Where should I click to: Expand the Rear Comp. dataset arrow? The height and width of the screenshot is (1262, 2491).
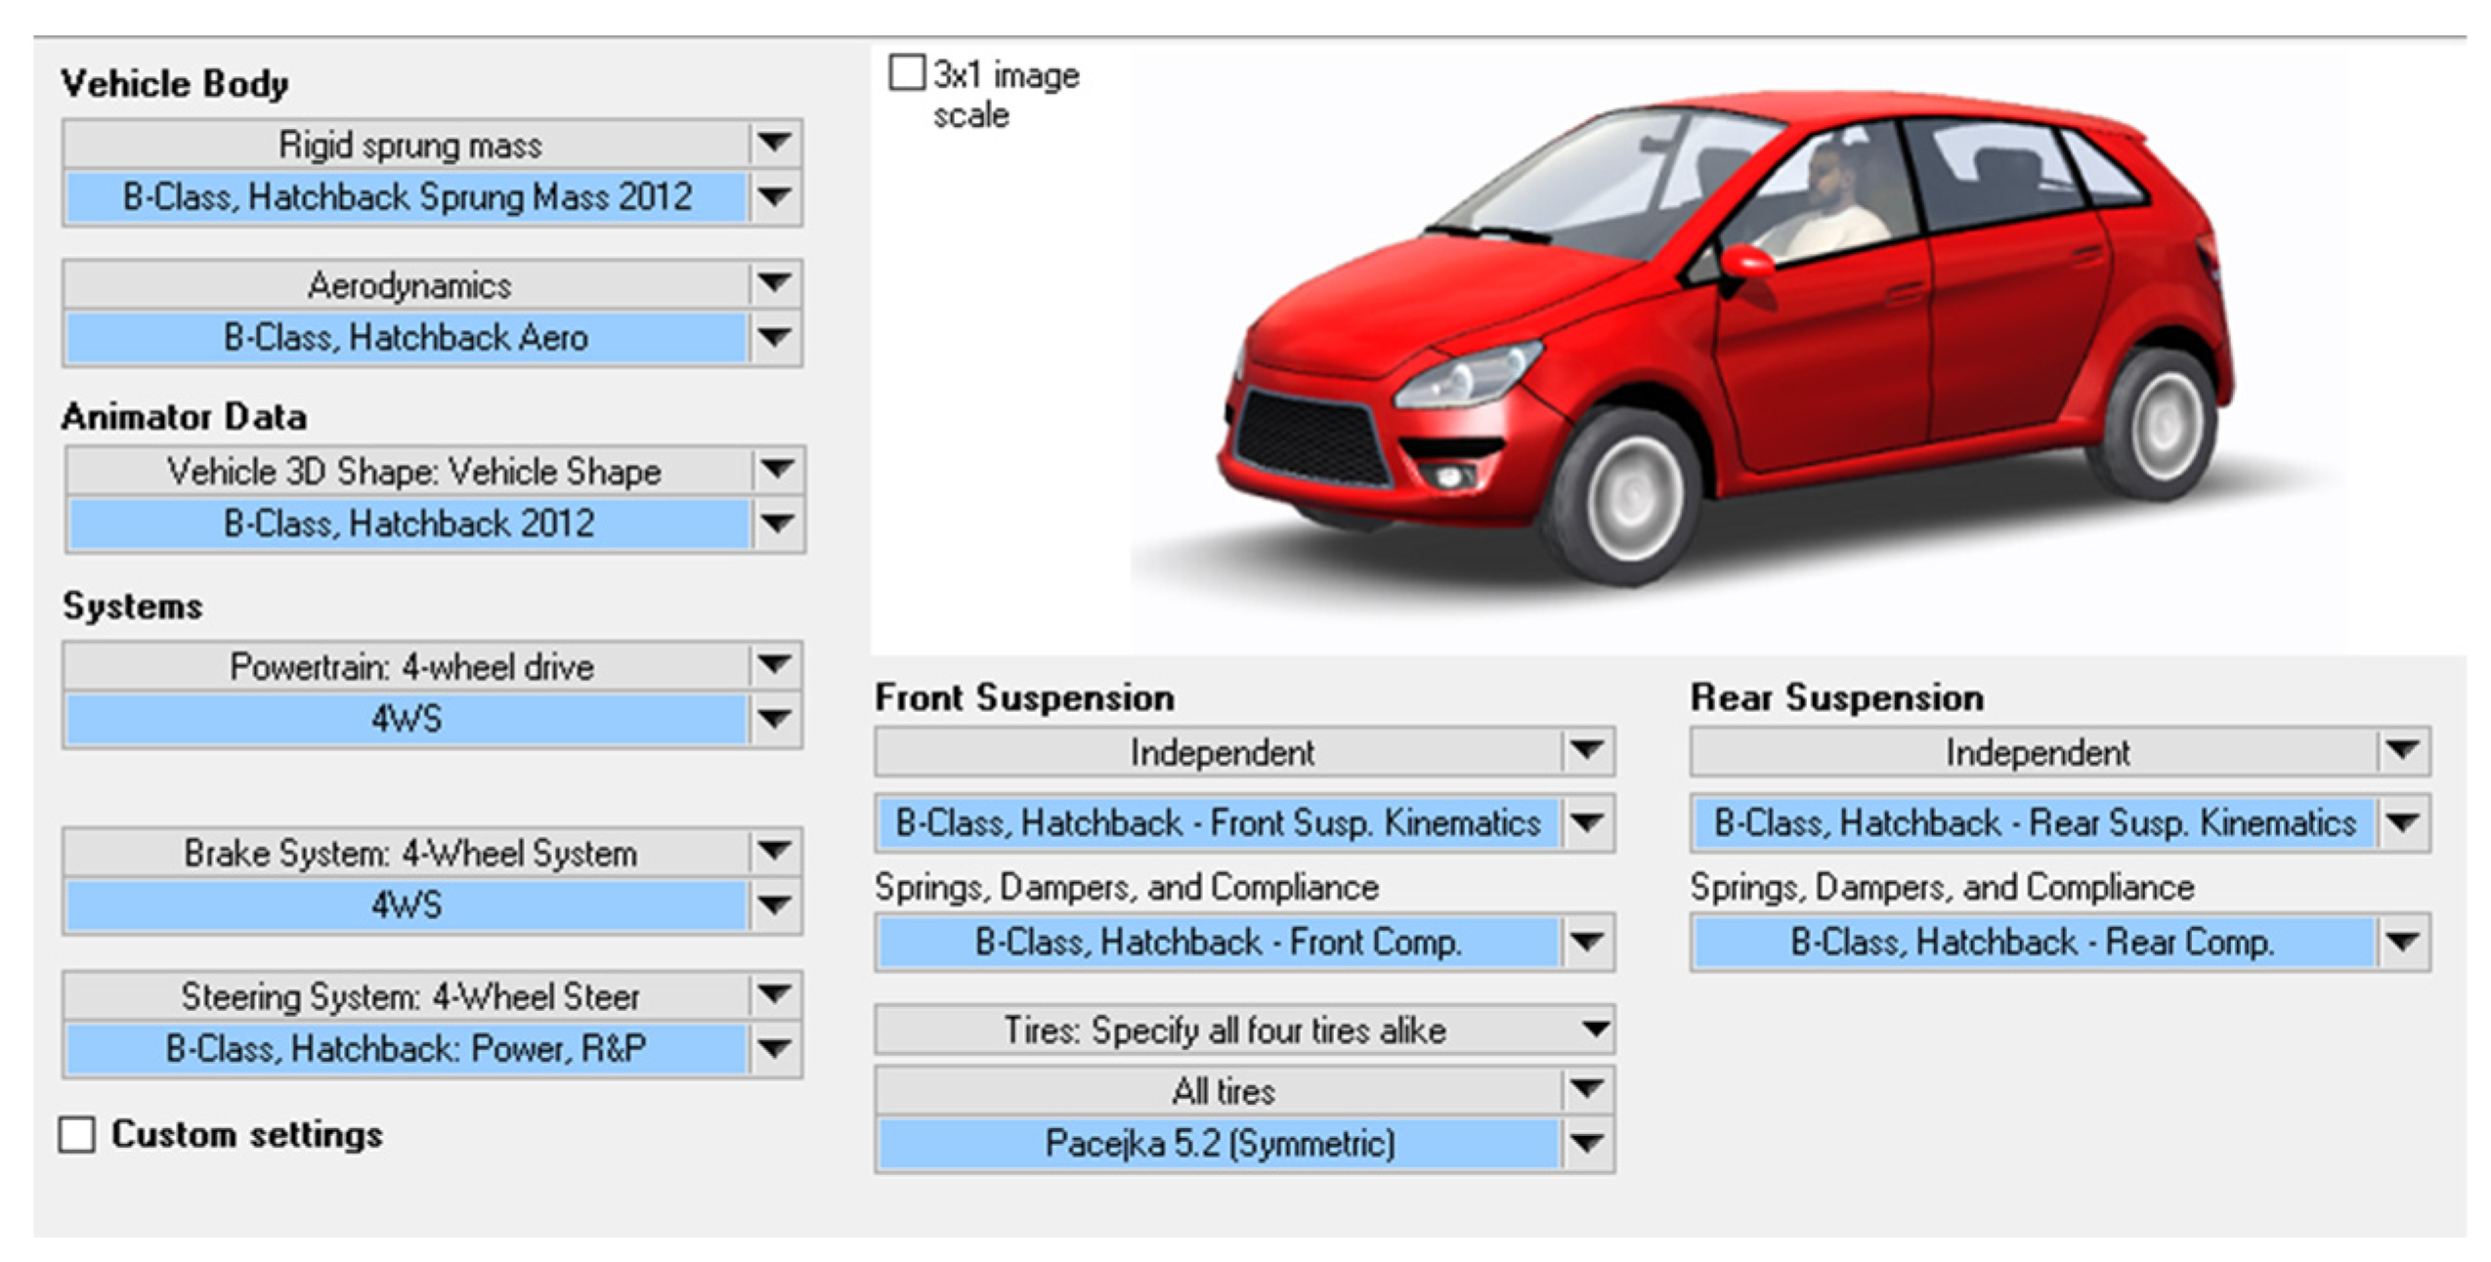2402,942
